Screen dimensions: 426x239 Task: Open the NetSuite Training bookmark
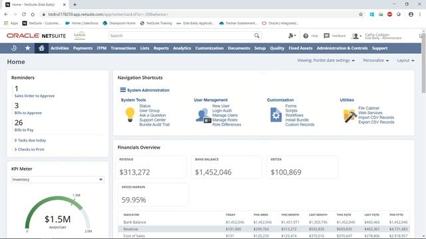(x=156, y=23)
